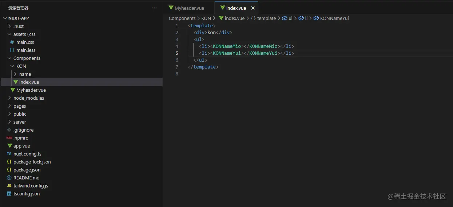Screen dimensions: 453x207
Task: Close the index.vue editor tab
Action: 253,8
